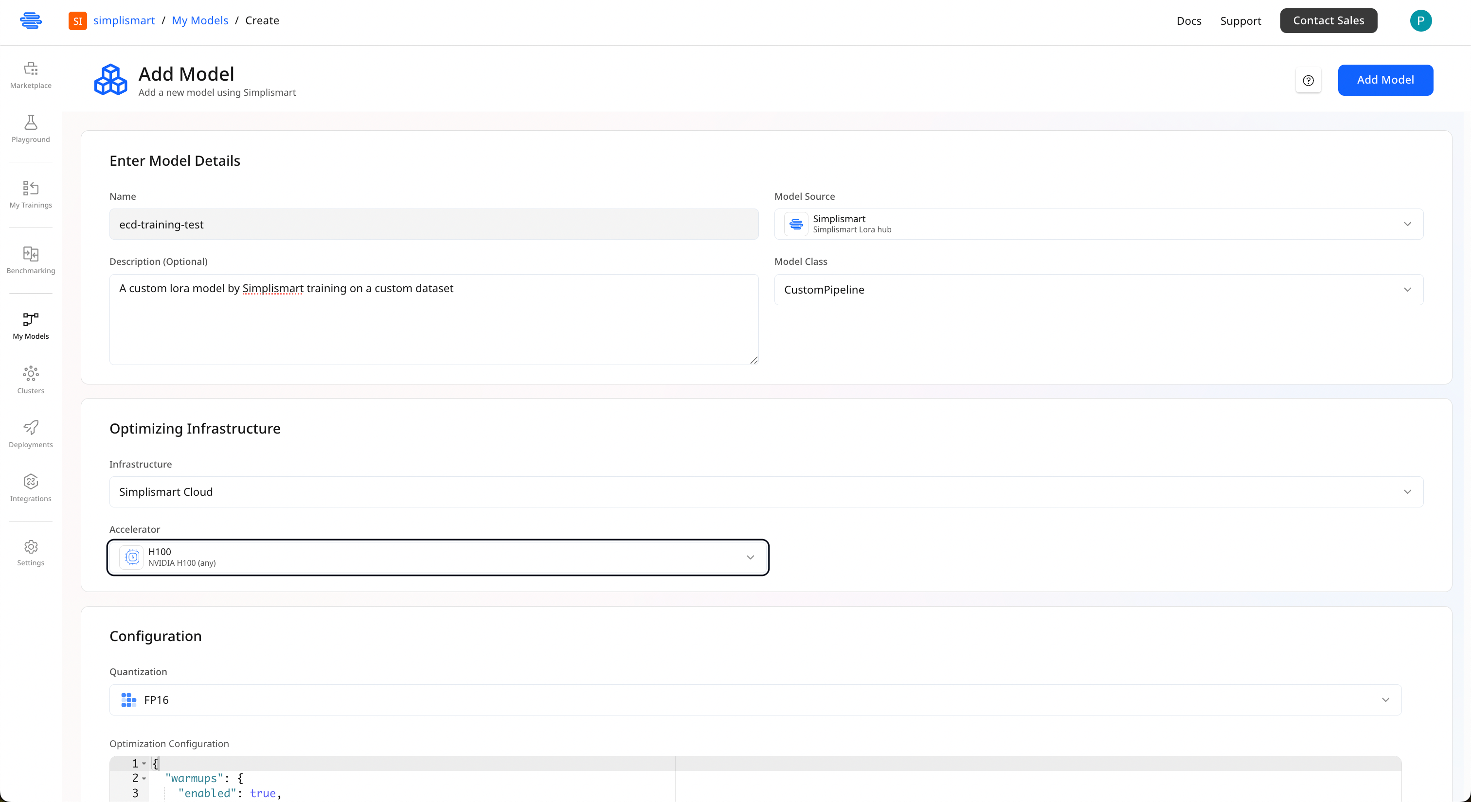
Task: Navigate to Benchmarking page
Action: point(31,260)
